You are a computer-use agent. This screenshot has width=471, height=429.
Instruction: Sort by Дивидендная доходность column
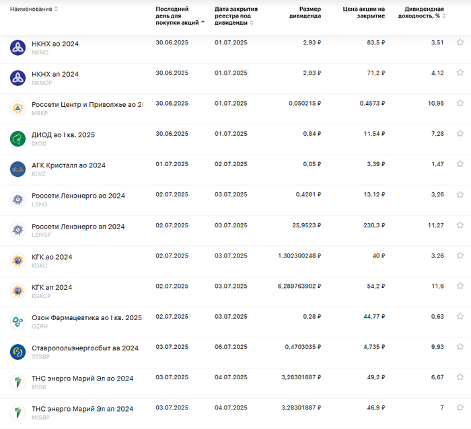click(x=423, y=12)
